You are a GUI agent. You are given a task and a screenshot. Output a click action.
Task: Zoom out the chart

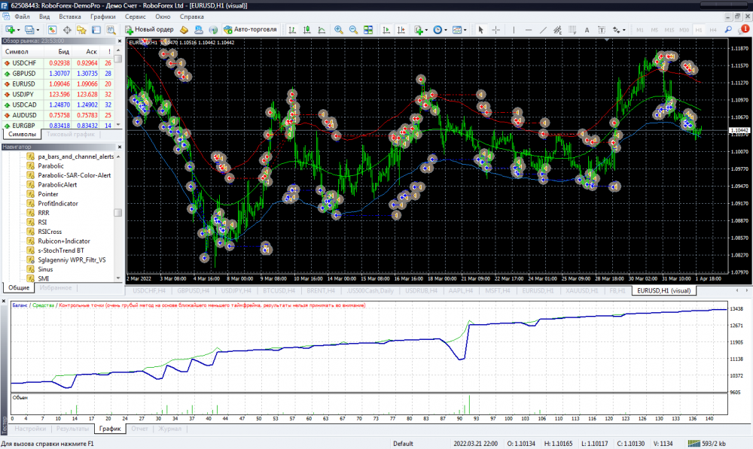click(x=353, y=29)
